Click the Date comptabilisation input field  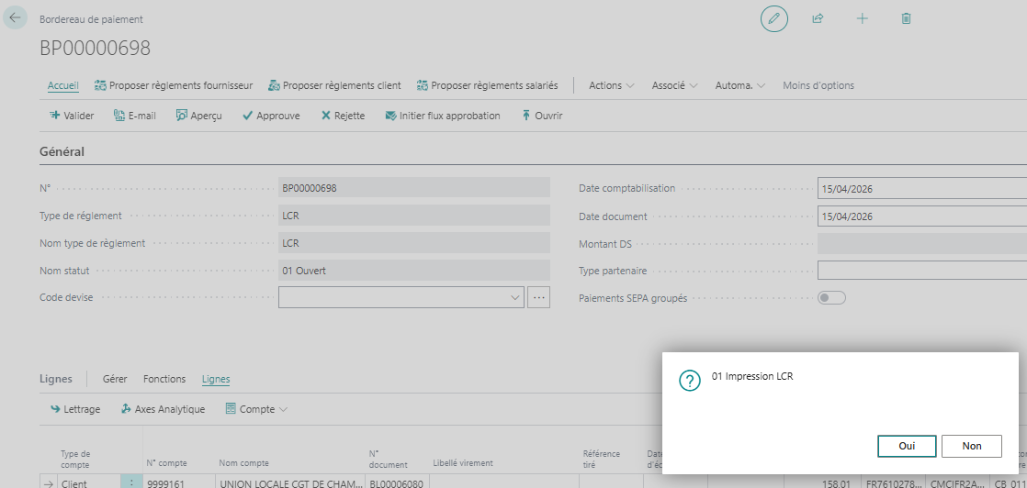click(919, 189)
